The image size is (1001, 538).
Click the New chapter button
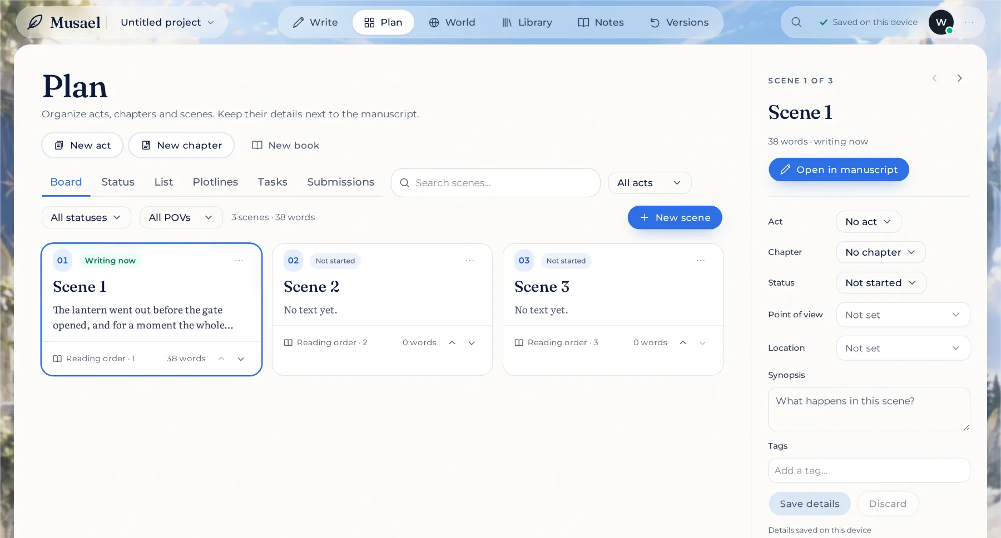181,145
